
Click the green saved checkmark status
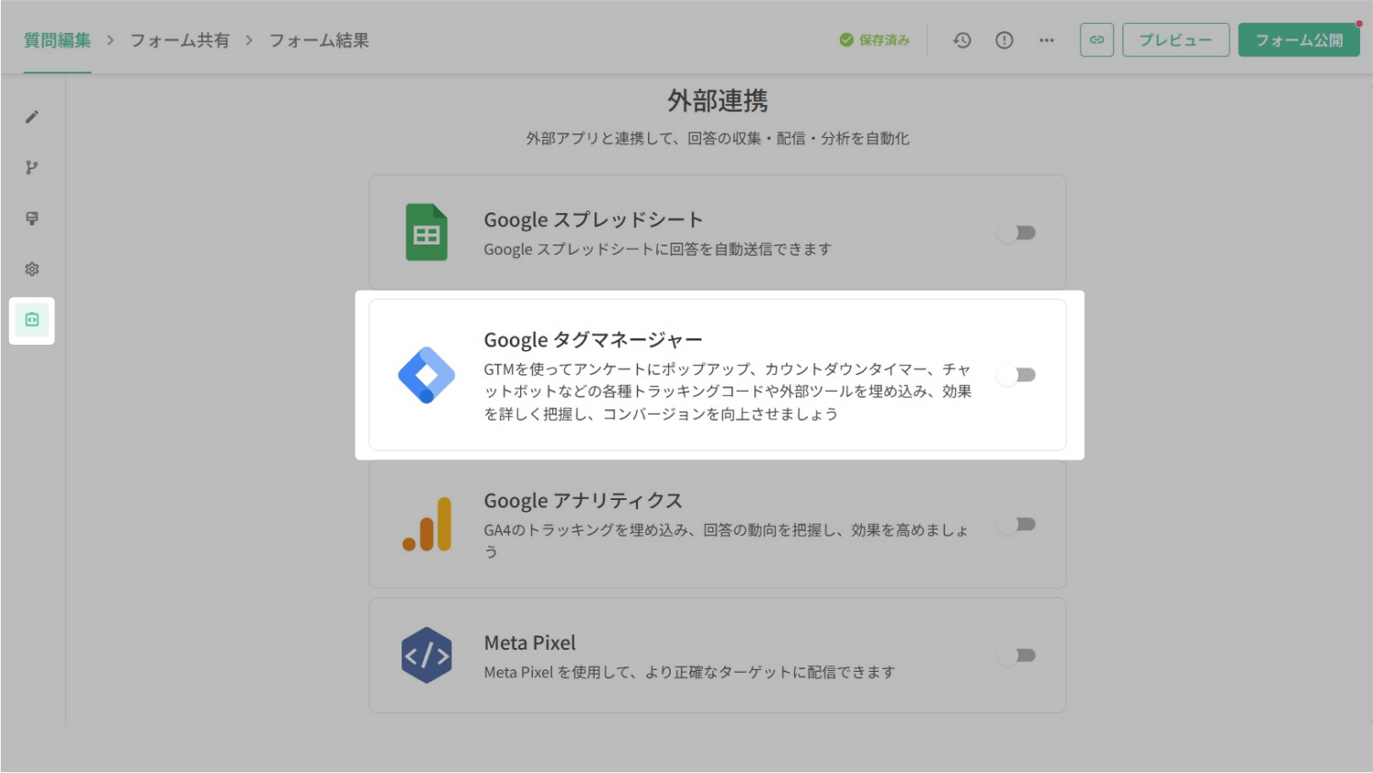point(874,40)
